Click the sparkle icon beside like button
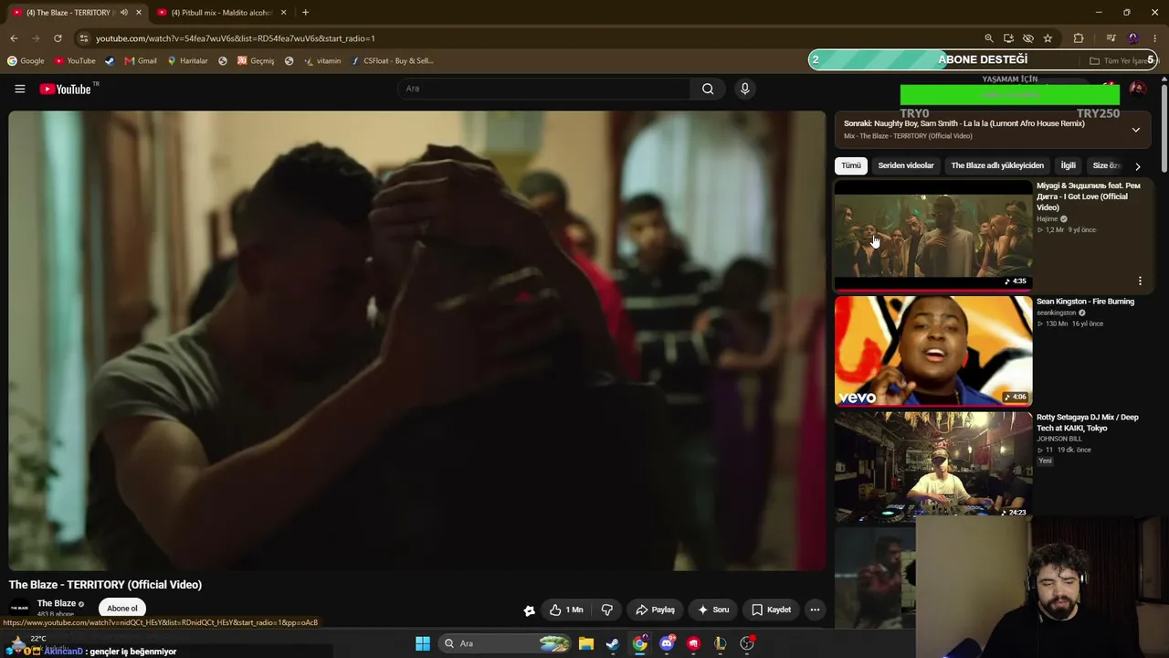Screen dimensions: 1169x658 [x=529, y=610]
